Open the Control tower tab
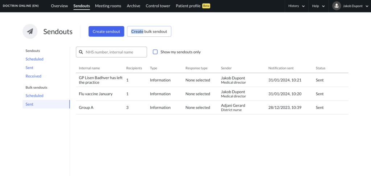 158,6
